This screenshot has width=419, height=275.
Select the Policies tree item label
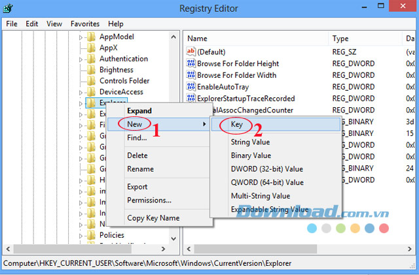click(112, 235)
